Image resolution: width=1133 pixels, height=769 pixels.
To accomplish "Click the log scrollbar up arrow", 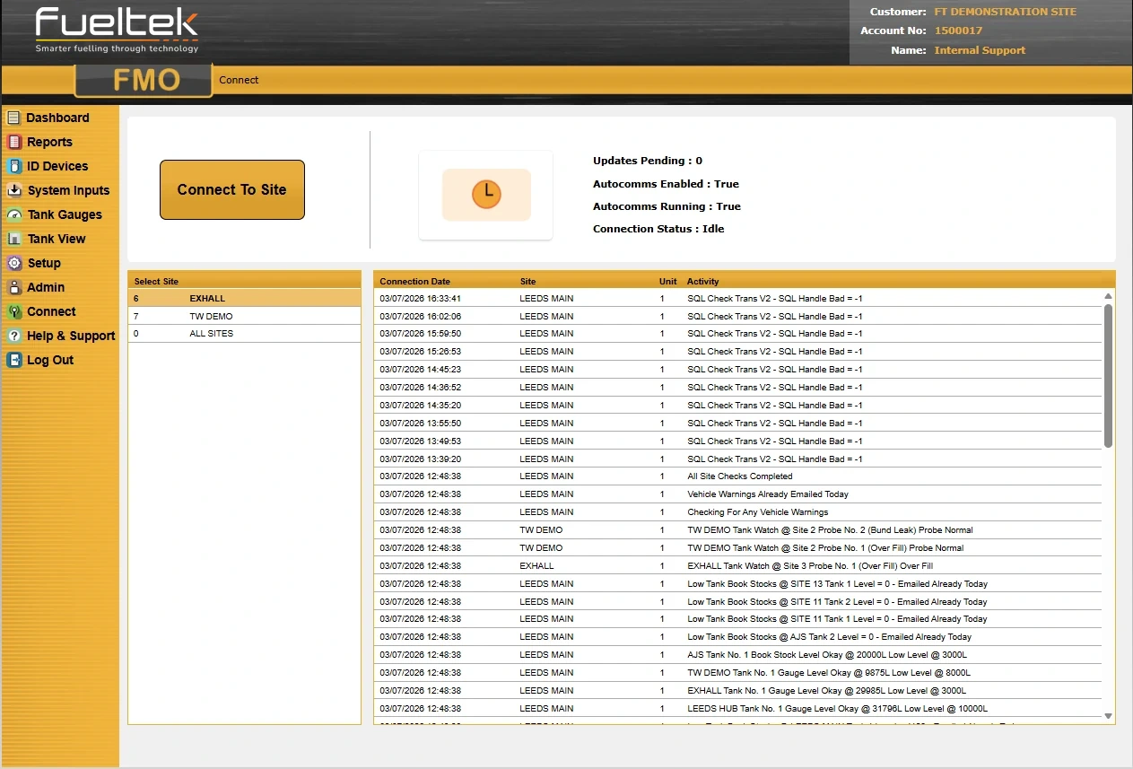I will [1108, 296].
